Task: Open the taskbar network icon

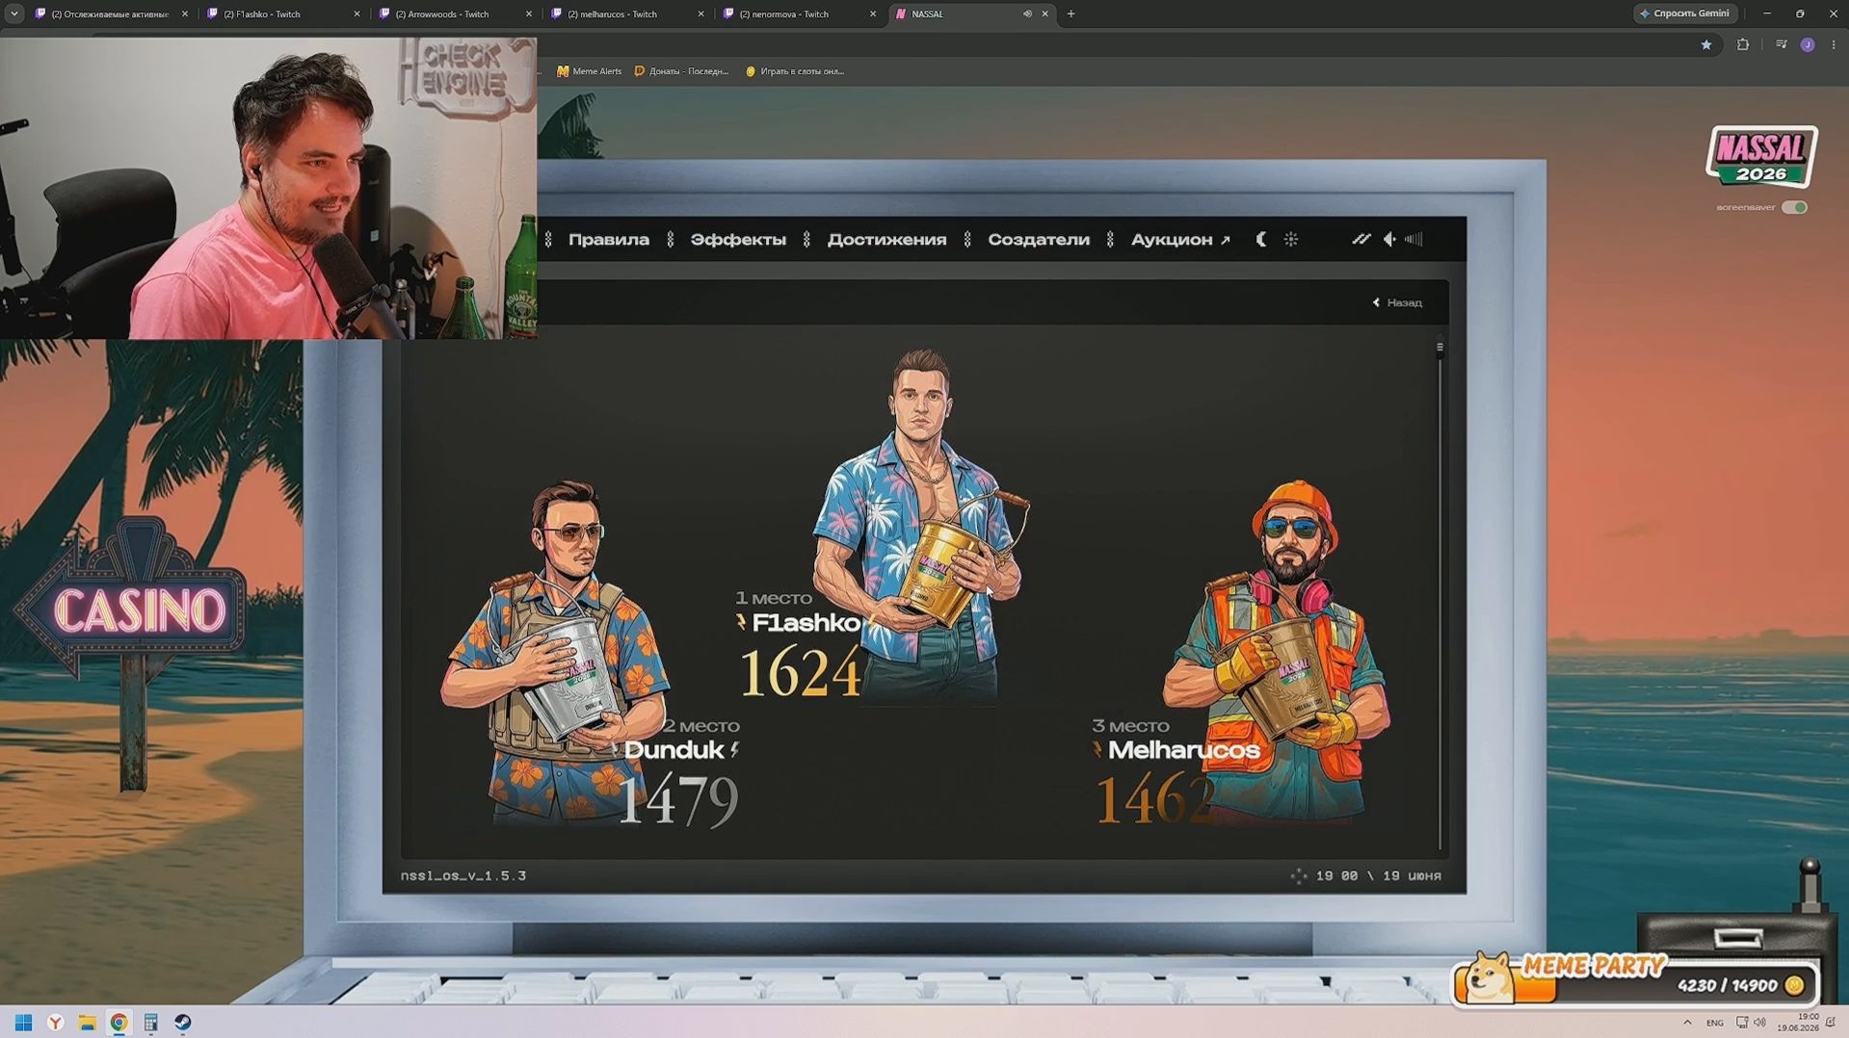Action: 1741,1023
